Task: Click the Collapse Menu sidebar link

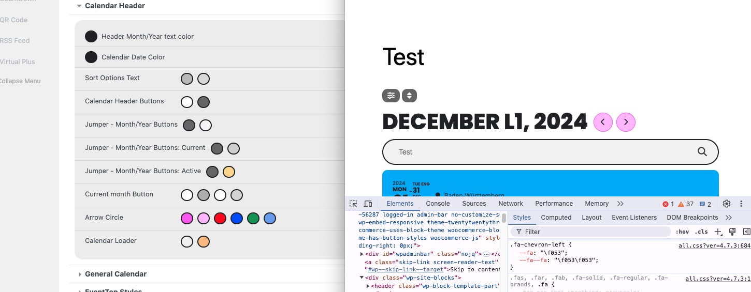Action: (20, 81)
